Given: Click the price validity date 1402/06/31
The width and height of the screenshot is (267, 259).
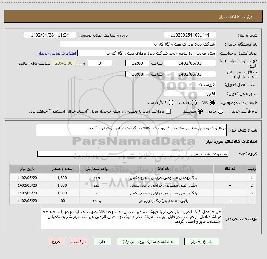Looking at the screenshot, I should coord(190,74).
